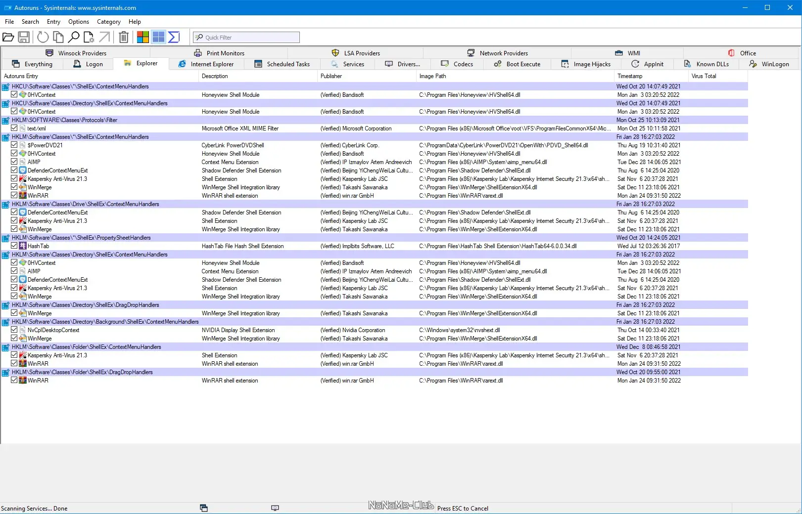Uncheck 0HVContext under HKCU Directory ContextMenuHandlers
The height and width of the screenshot is (514, 802).
click(x=14, y=112)
